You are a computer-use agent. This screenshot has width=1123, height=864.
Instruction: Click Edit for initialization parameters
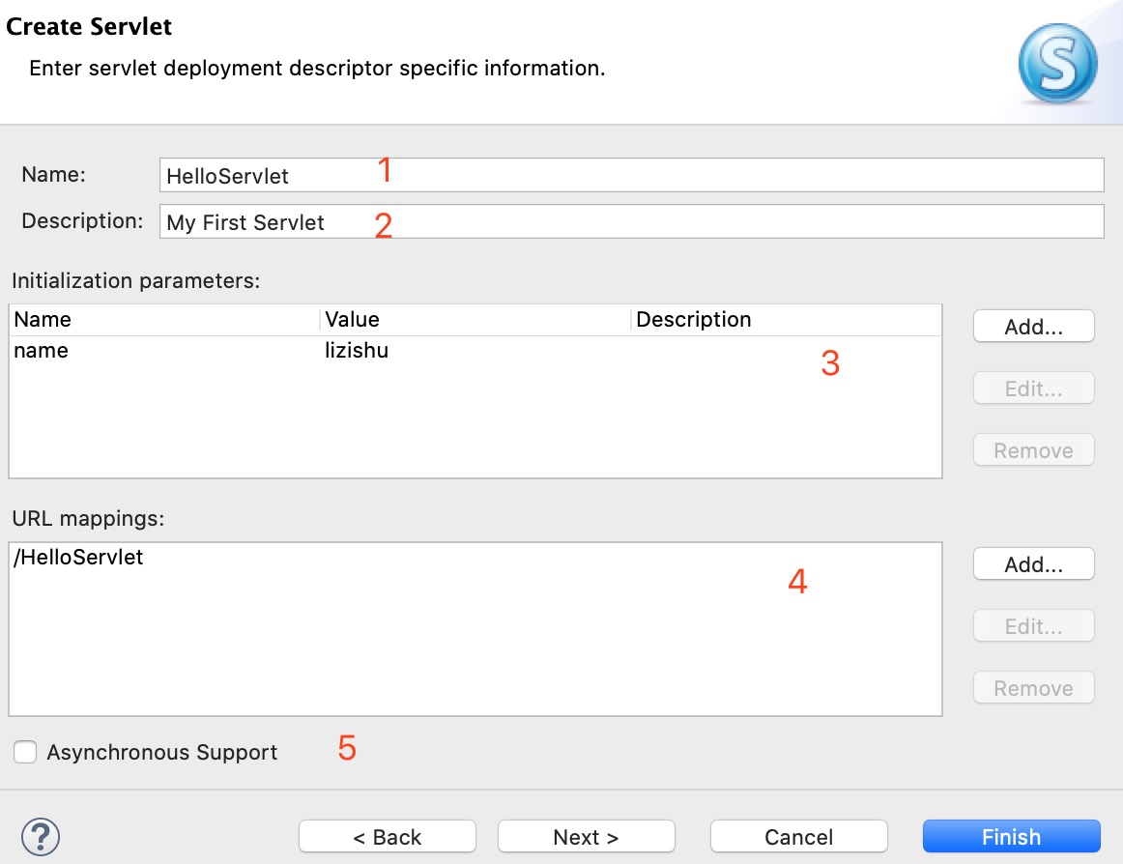coord(1033,389)
